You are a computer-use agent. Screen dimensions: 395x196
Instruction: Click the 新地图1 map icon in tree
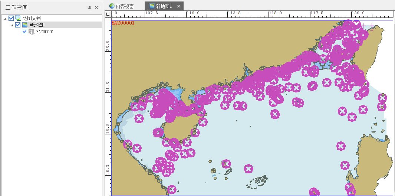25,25
